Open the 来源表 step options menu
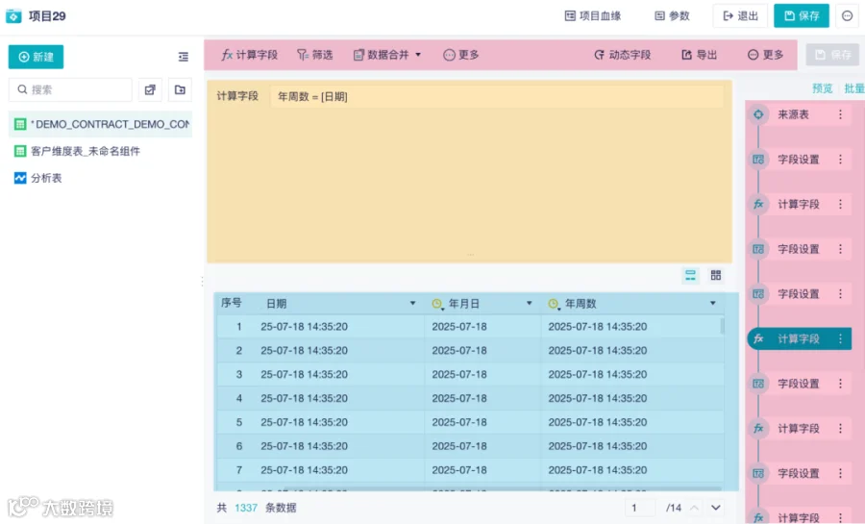This screenshot has width=865, height=524. click(x=840, y=114)
